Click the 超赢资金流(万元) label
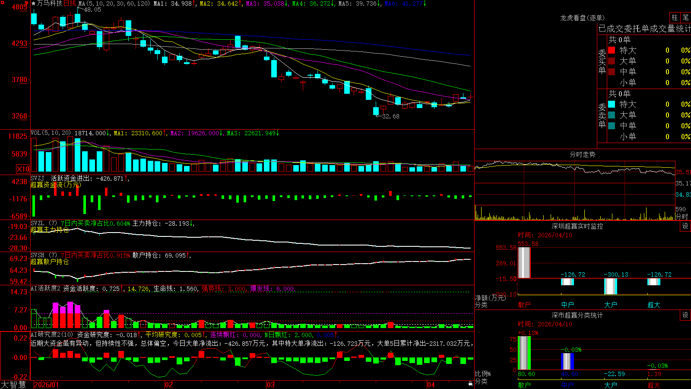The height and width of the screenshot is (389, 691). tap(55, 185)
